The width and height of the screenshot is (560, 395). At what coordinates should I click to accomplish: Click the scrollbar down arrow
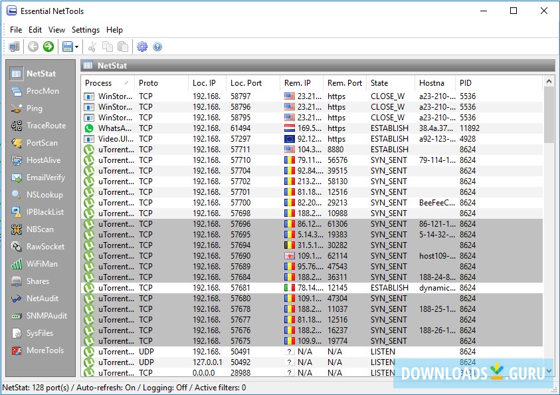tap(549, 371)
